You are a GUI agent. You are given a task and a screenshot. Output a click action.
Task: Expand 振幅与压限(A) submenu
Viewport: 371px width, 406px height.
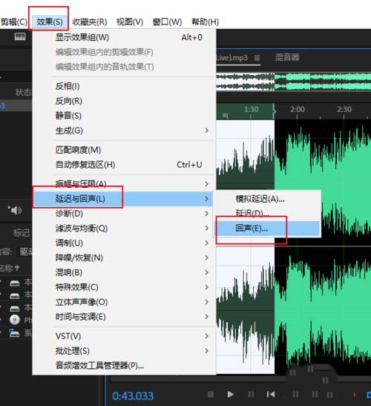click(124, 184)
